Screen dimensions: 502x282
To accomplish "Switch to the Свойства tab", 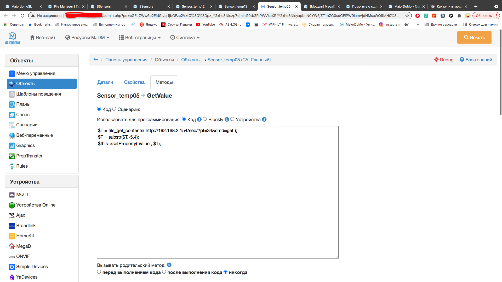I will (x=134, y=82).
